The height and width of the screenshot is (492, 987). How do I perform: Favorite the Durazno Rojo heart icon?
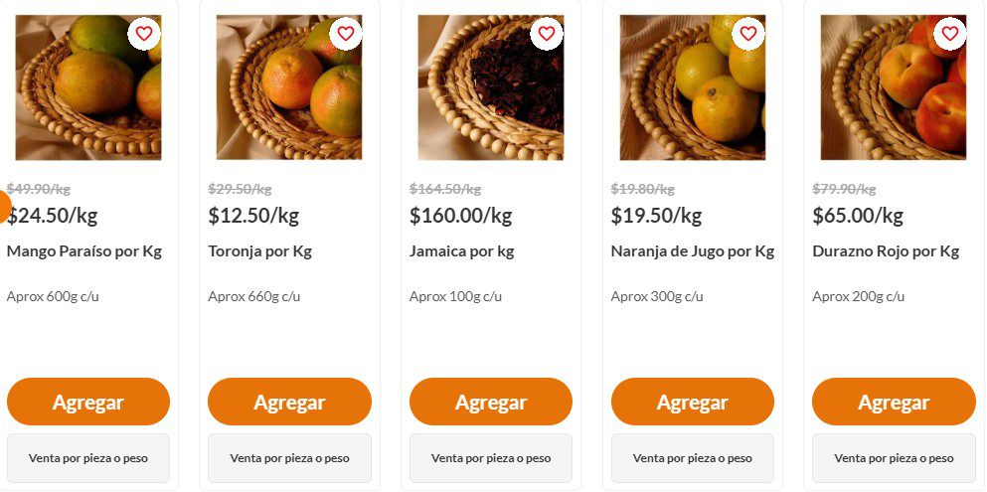tap(949, 34)
